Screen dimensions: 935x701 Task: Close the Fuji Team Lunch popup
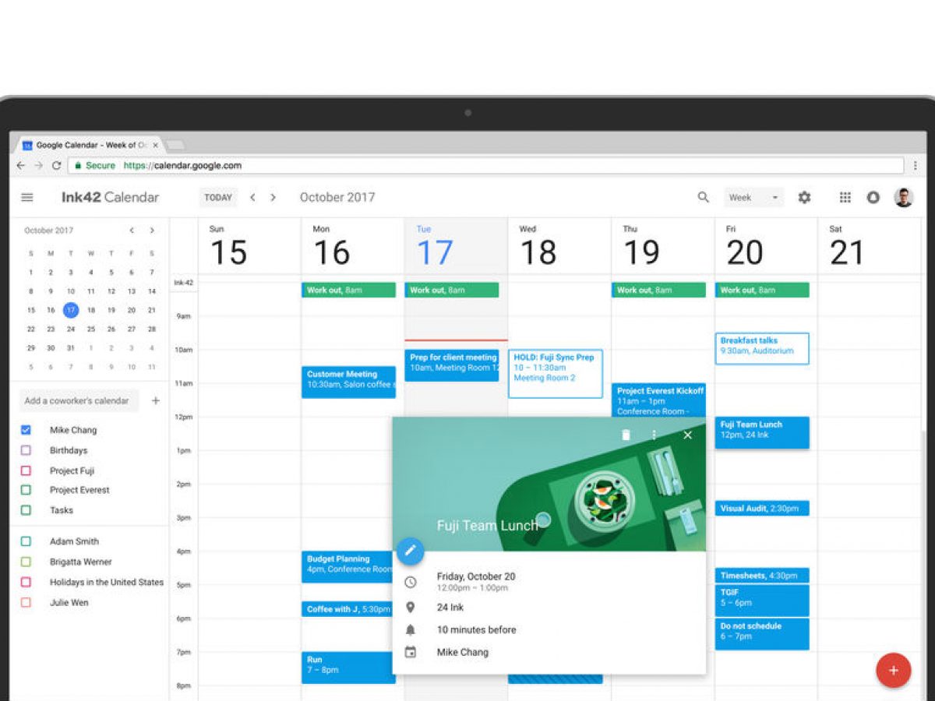[x=687, y=435]
